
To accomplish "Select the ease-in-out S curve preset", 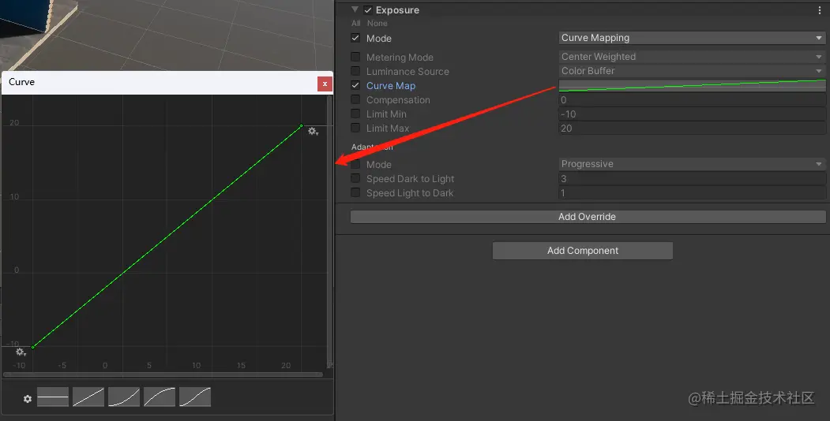I will pos(195,397).
